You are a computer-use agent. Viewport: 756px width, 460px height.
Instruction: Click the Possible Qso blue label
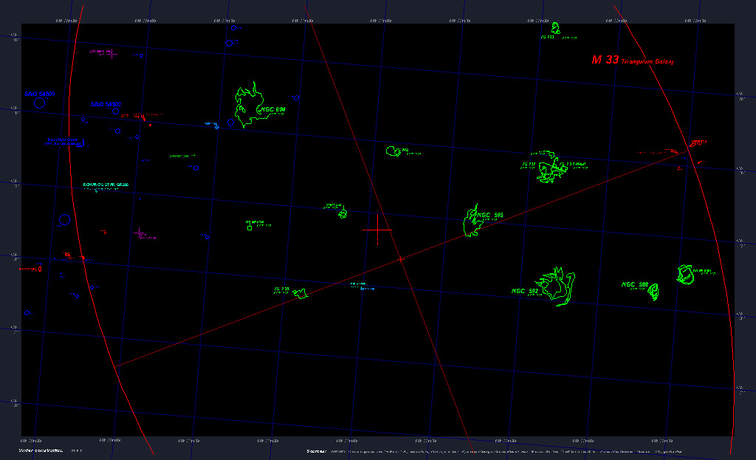[63, 140]
